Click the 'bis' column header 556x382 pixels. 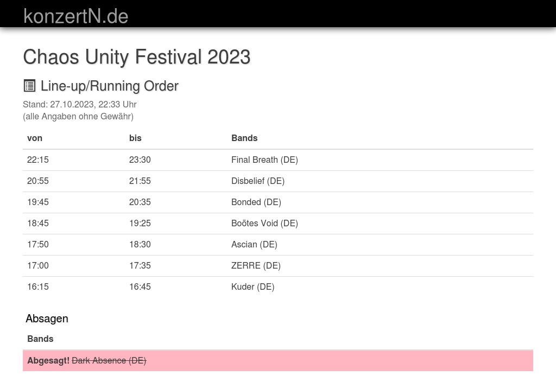pyautogui.click(x=135, y=138)
